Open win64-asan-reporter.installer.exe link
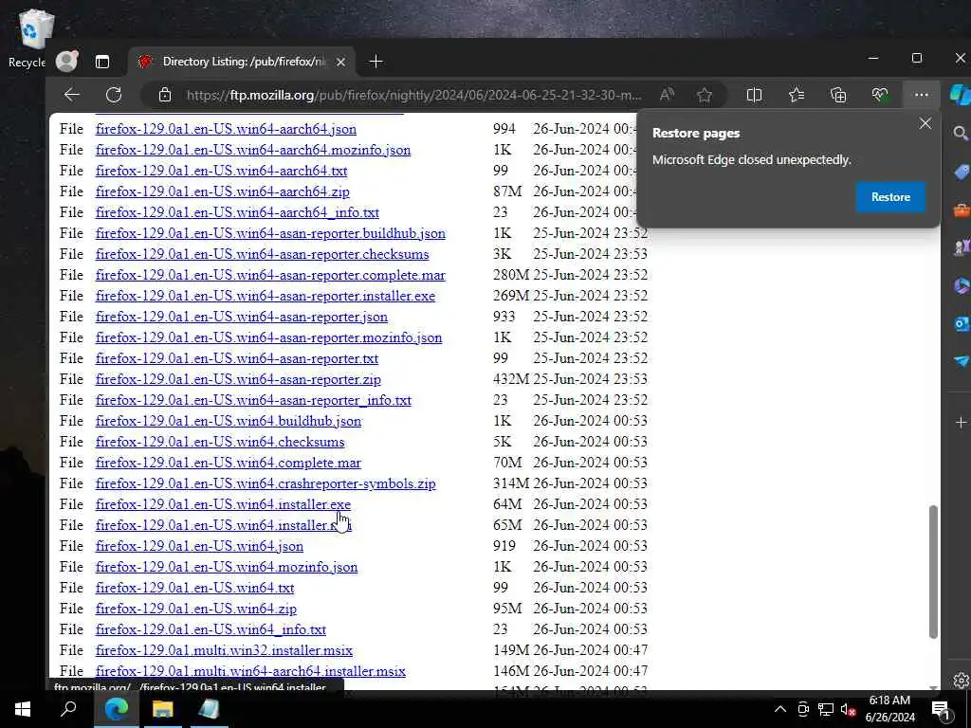Image resolution: width=971 pixels, height=728 pixels. pos(266,296)
